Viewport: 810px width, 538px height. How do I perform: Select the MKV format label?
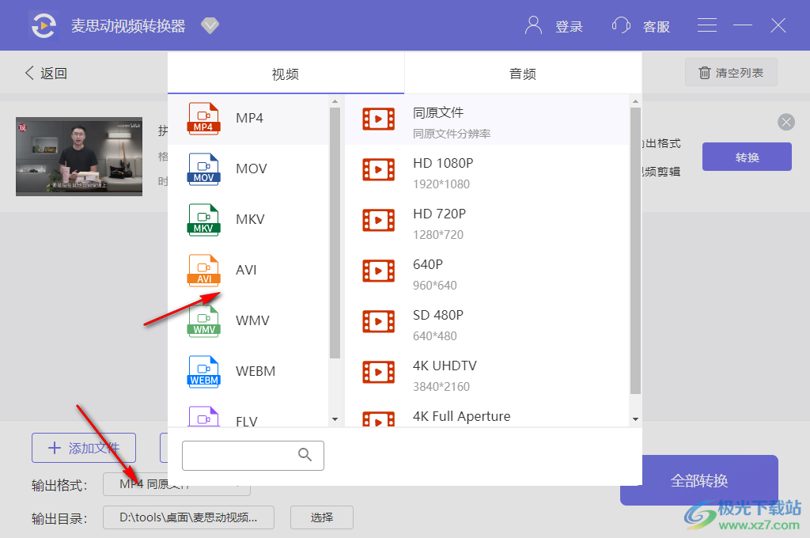[x=250, y=220]
